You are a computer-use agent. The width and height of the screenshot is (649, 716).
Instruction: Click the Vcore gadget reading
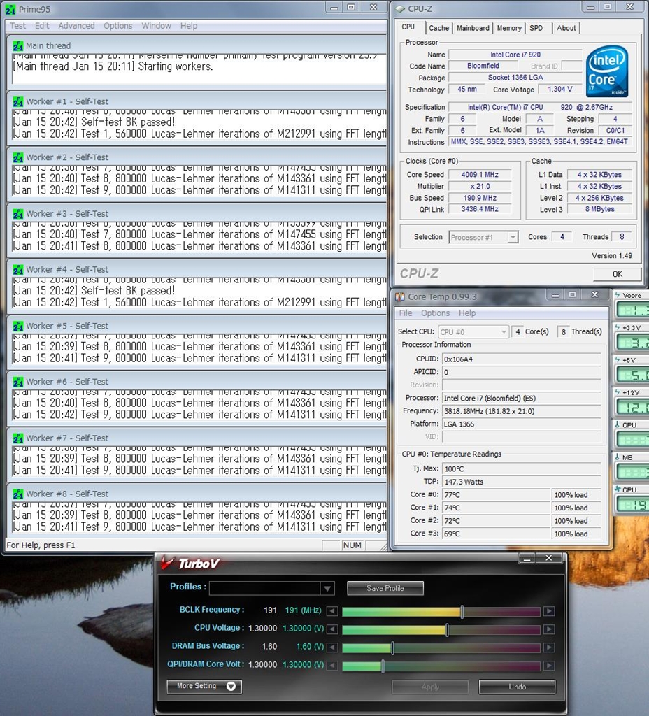632,310
